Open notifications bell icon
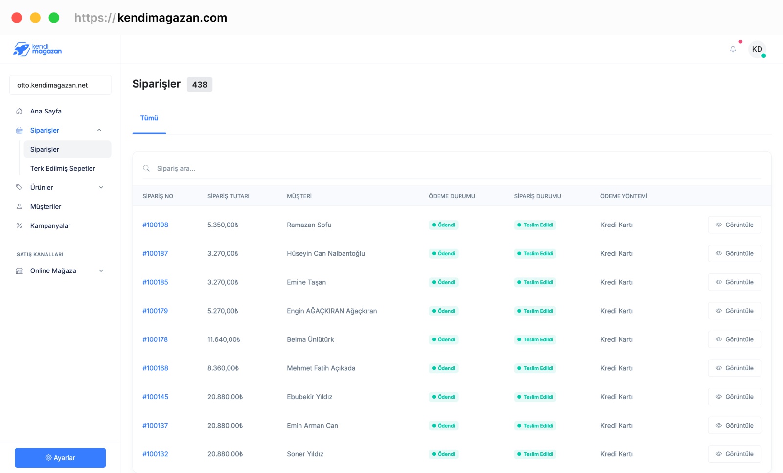The height and width of the screenshot is (473, 783). tap(733, 49)
